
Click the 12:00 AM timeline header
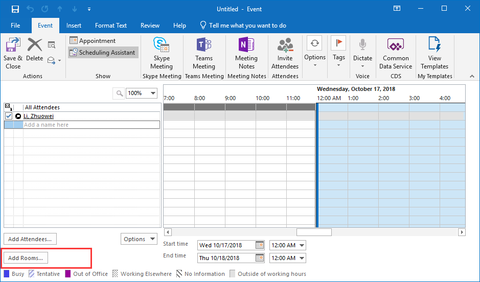tap(329, 98)
